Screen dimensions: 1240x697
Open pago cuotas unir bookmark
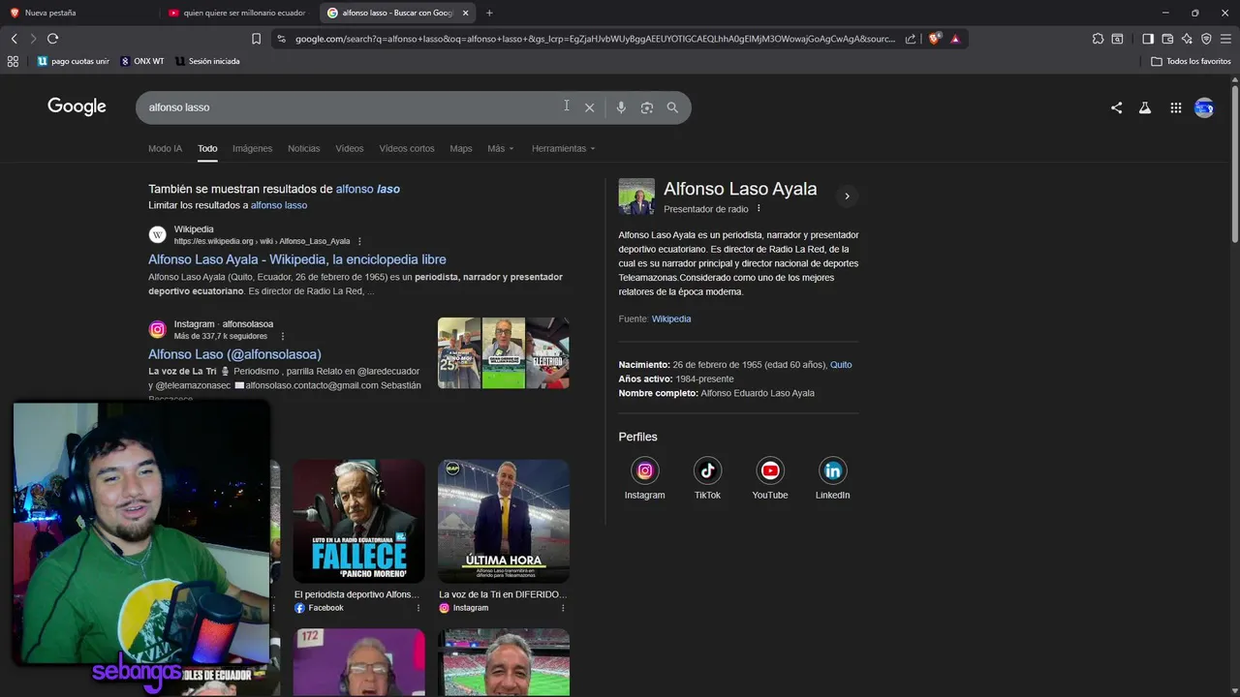(74, 61)
